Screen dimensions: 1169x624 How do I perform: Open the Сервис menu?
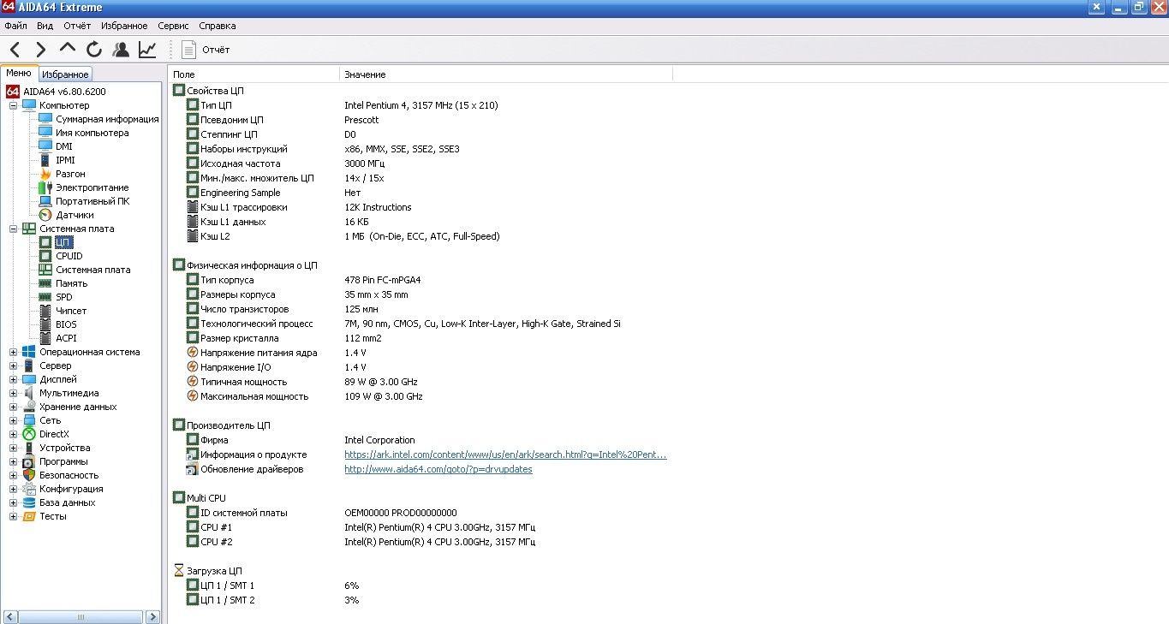click(x=174, y=26)
